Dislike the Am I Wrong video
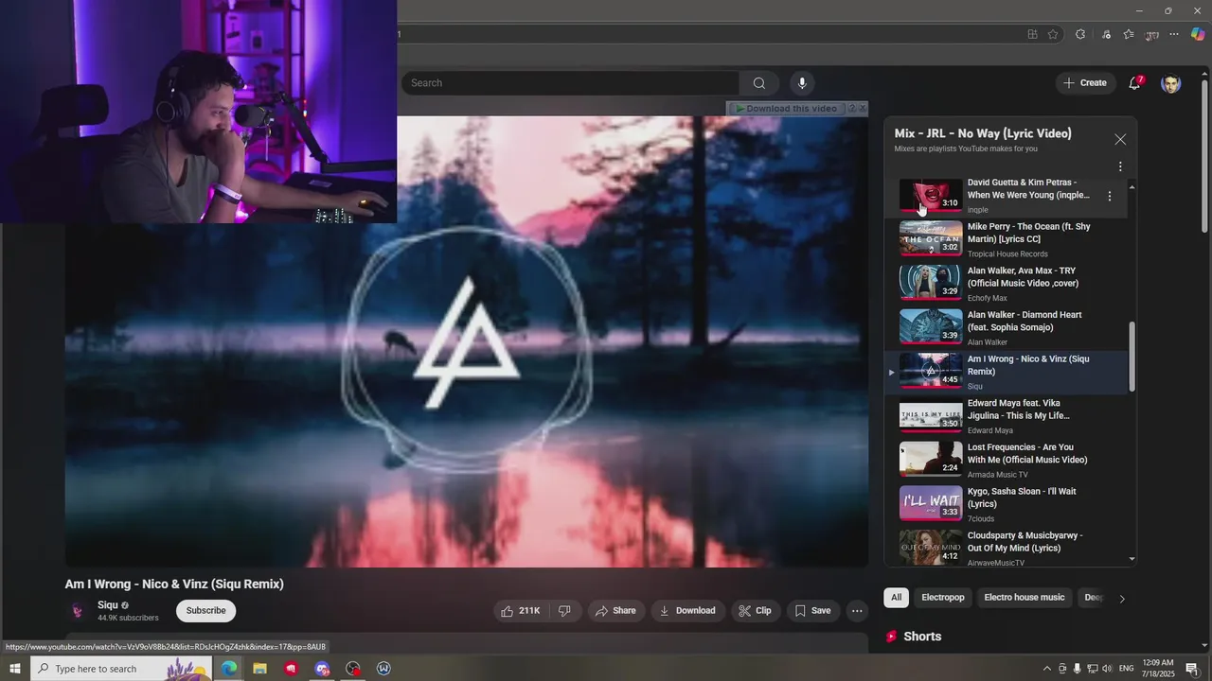Image resolution: width=1212 pixels, height=681 pixels. tap(564, 611)
